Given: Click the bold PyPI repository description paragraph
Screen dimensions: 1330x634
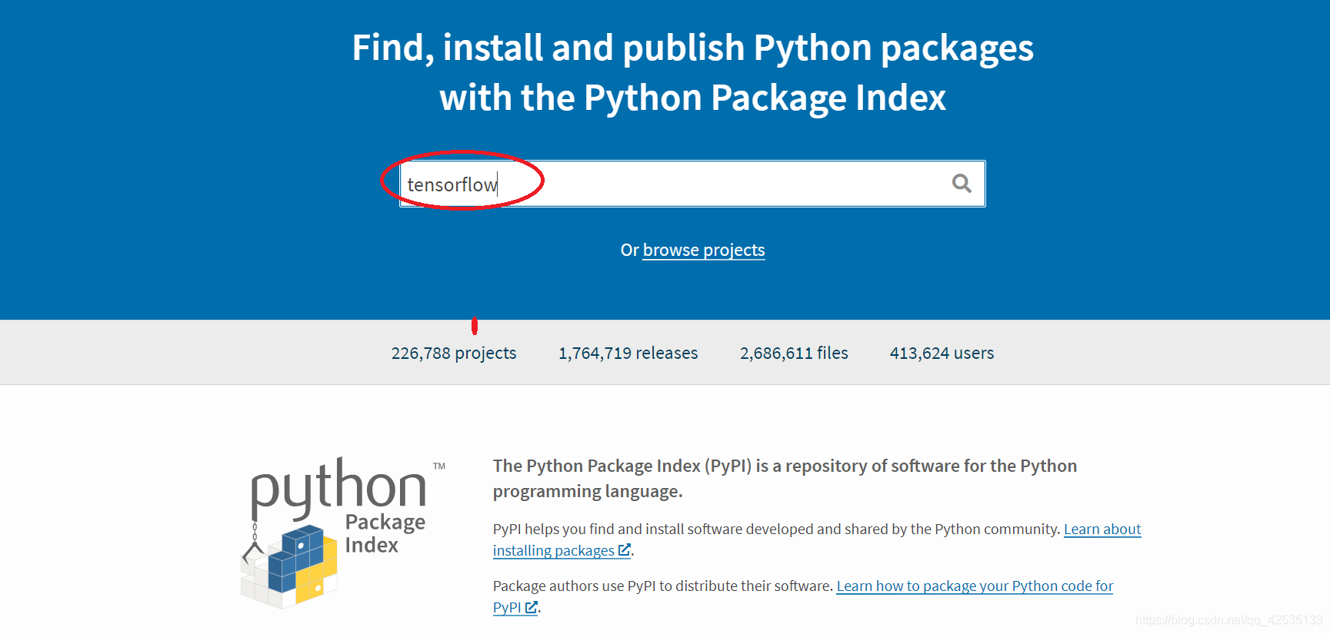Looking at the screenshot, I should click(x=785, y=478).
